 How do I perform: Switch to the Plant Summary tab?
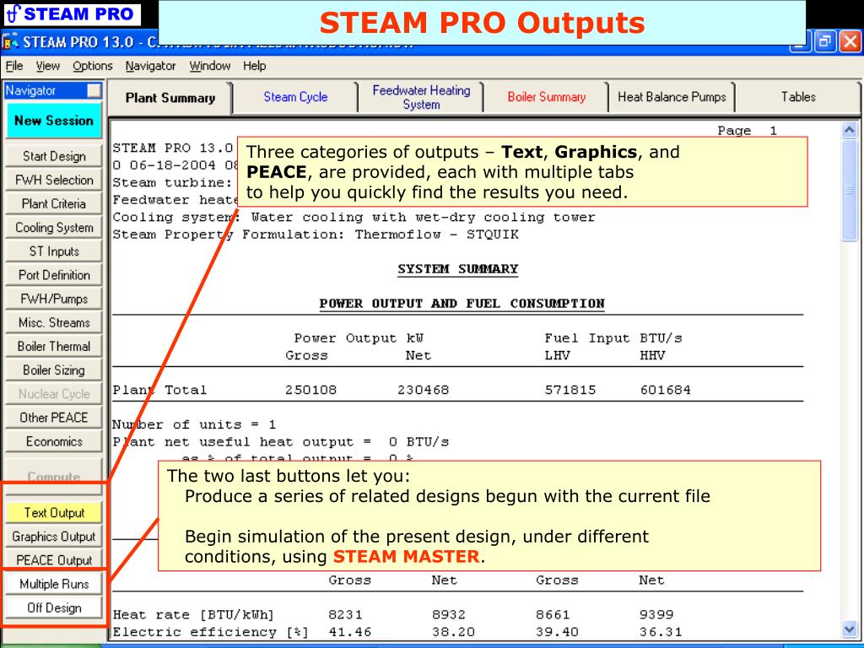click(x=170, y=98)
